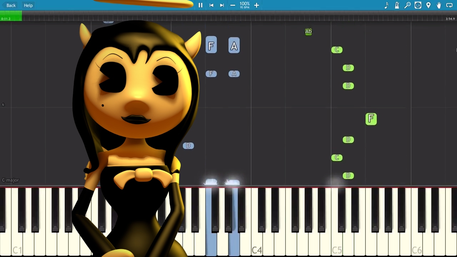Viewport: 457px width, 257px height.
Task: Open the music note settings icon
Action: [386, 5]
